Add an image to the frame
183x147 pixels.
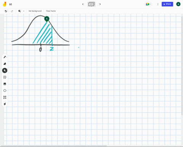(5, 84)
